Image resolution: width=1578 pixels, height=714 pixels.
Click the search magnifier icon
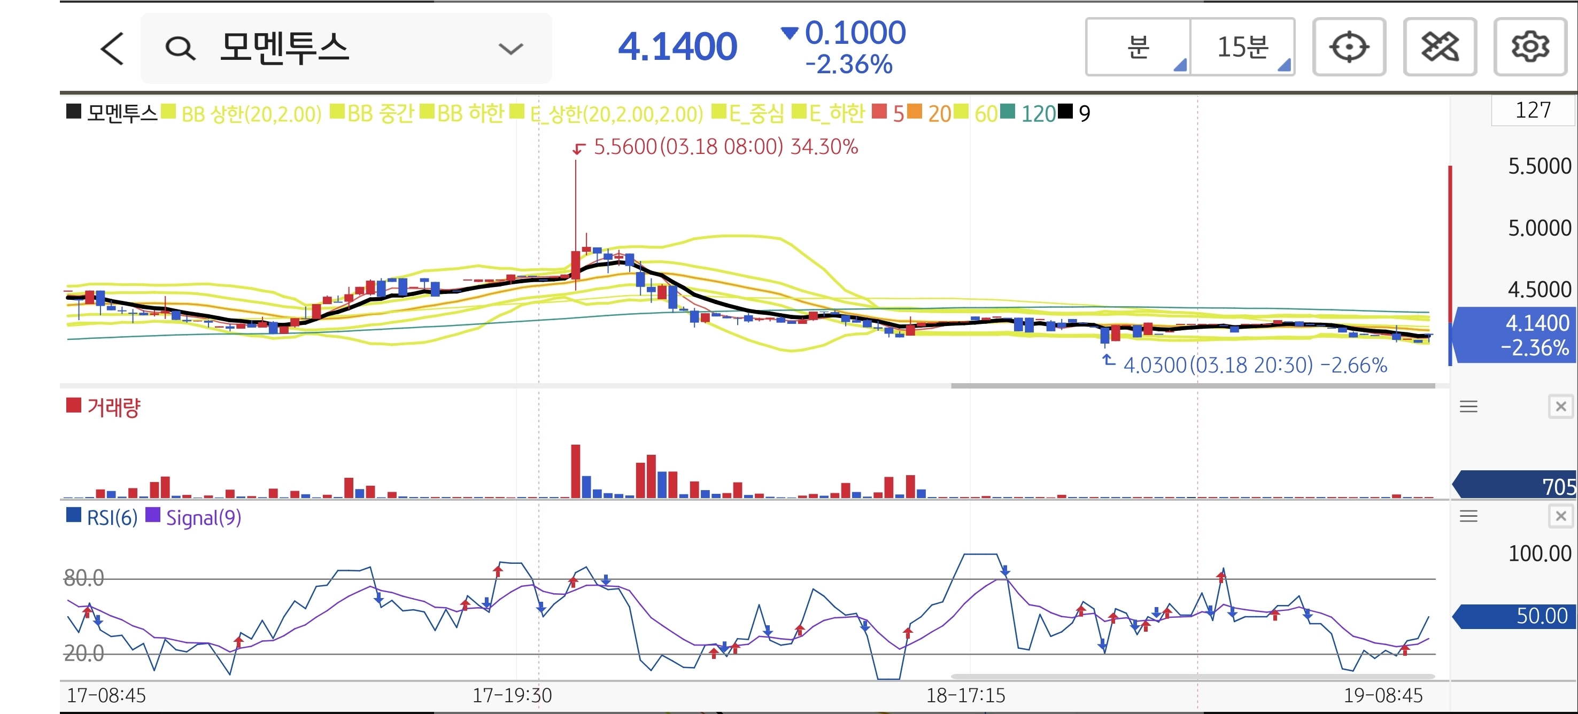point(180,49)
